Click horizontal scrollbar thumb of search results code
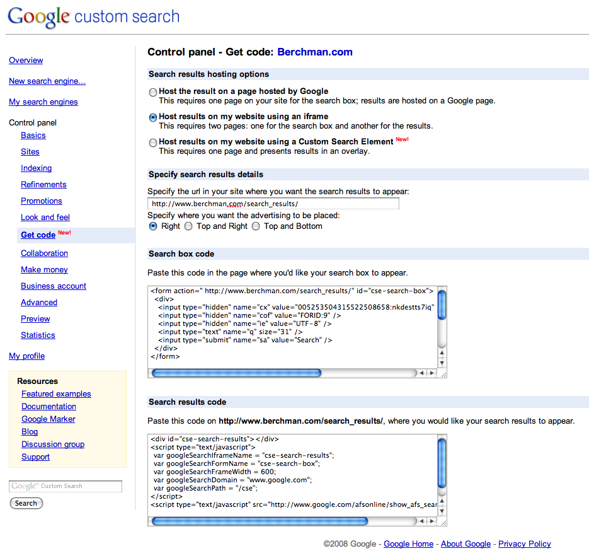Viewport: 589px width, 558px height. tap(260, 521)
